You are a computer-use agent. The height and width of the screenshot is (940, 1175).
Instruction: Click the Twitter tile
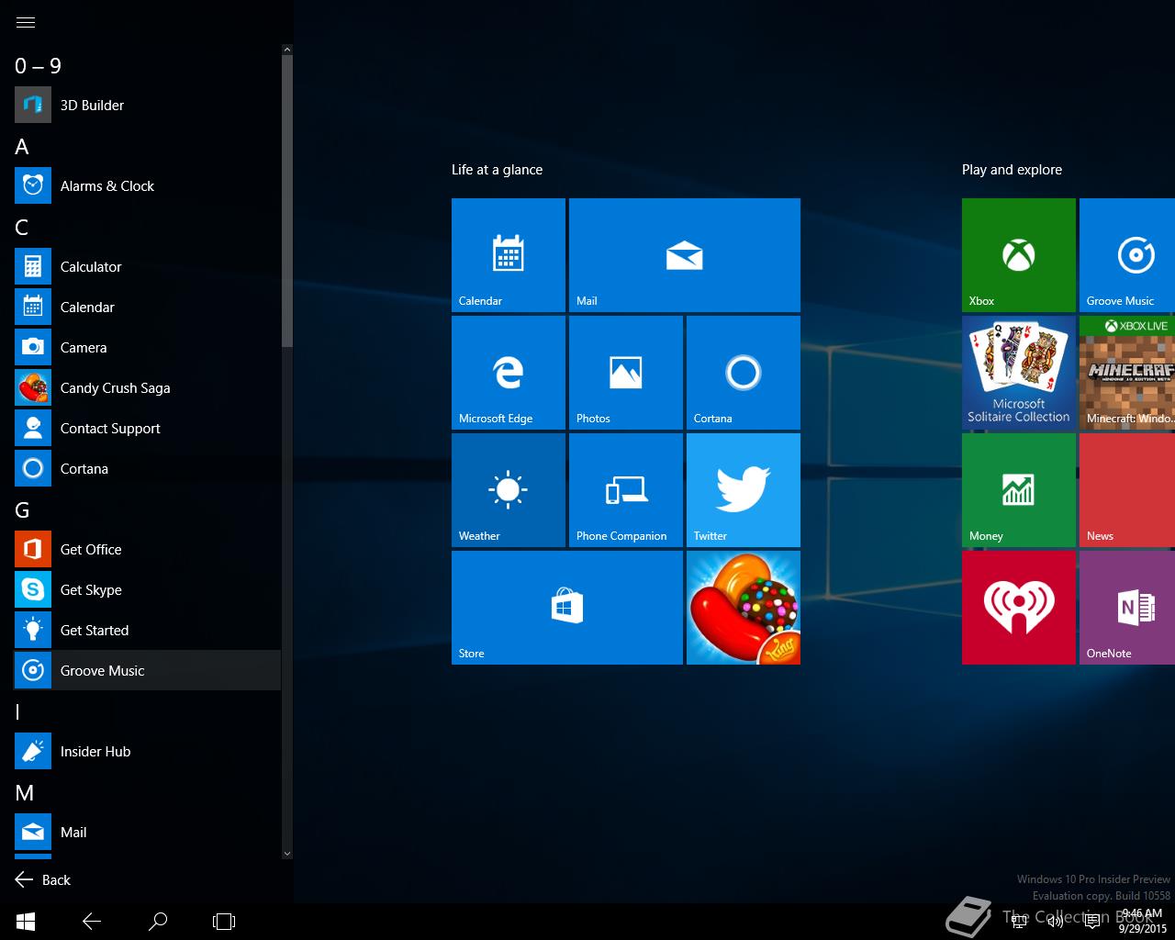click(x=743, y=490)
